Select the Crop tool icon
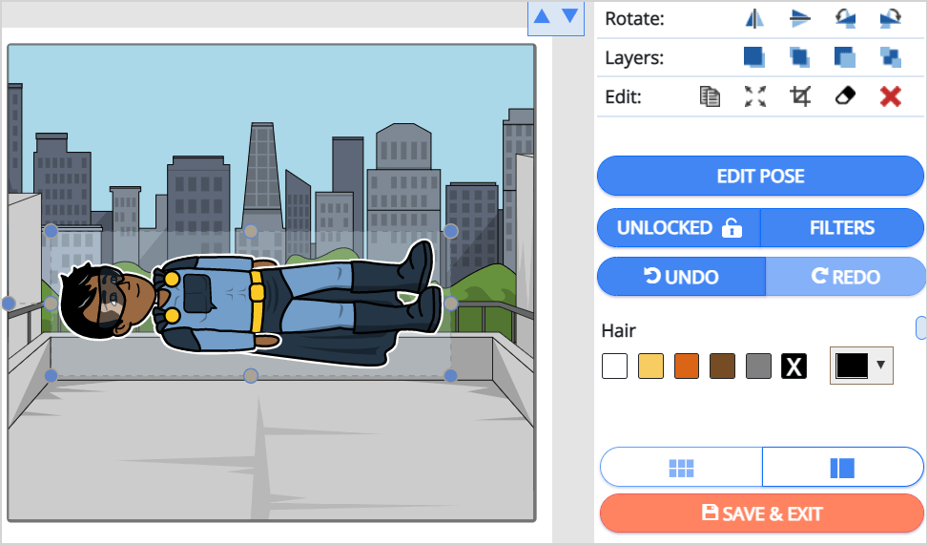Screen dimensions: 928x545 click(x=800, y=96)
